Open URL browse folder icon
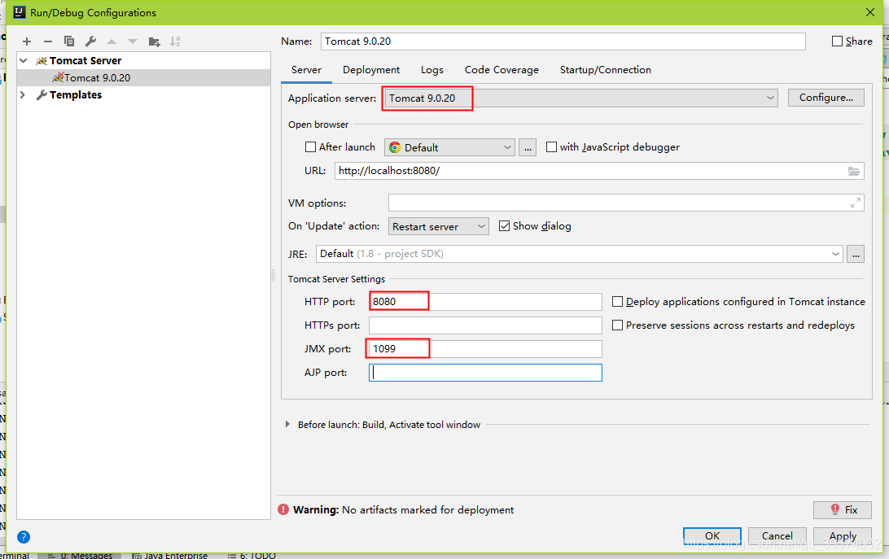889x559 pixels. [x=853, y=171]
